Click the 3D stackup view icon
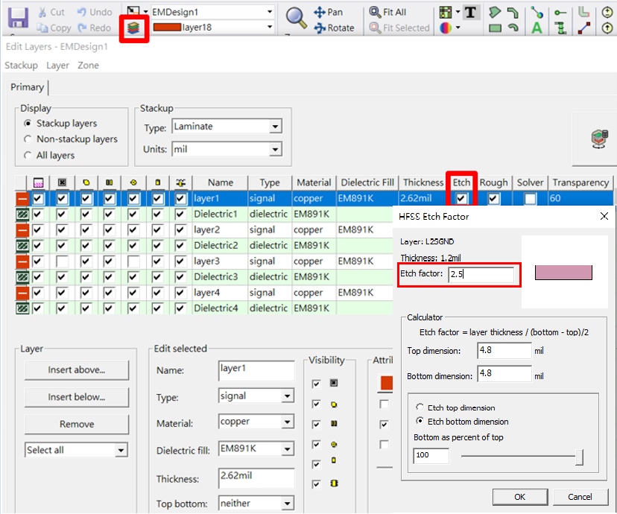The image size is (617, 514). click(599, 139)
